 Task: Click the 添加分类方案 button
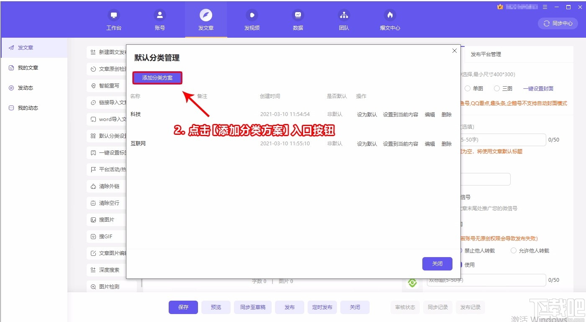pyautogui.click(x=157, y=78)
